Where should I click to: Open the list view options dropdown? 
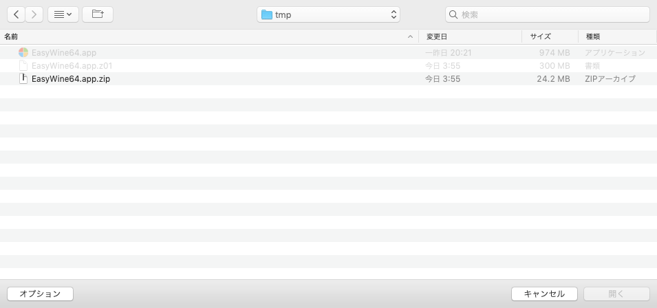63,14
